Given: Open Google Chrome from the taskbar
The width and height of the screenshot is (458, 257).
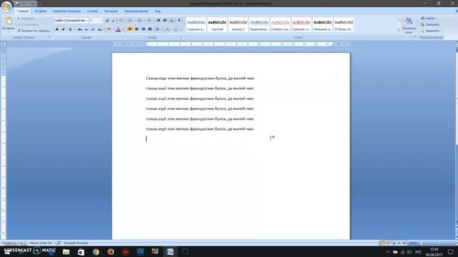Looking at the screenshot, I should (95, 252).
